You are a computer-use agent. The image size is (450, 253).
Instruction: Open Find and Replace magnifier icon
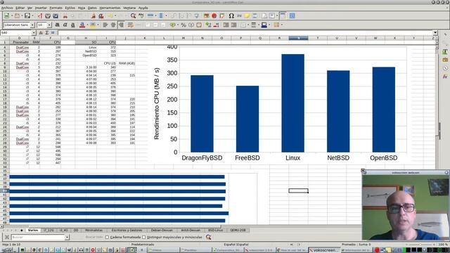(133, 15)
